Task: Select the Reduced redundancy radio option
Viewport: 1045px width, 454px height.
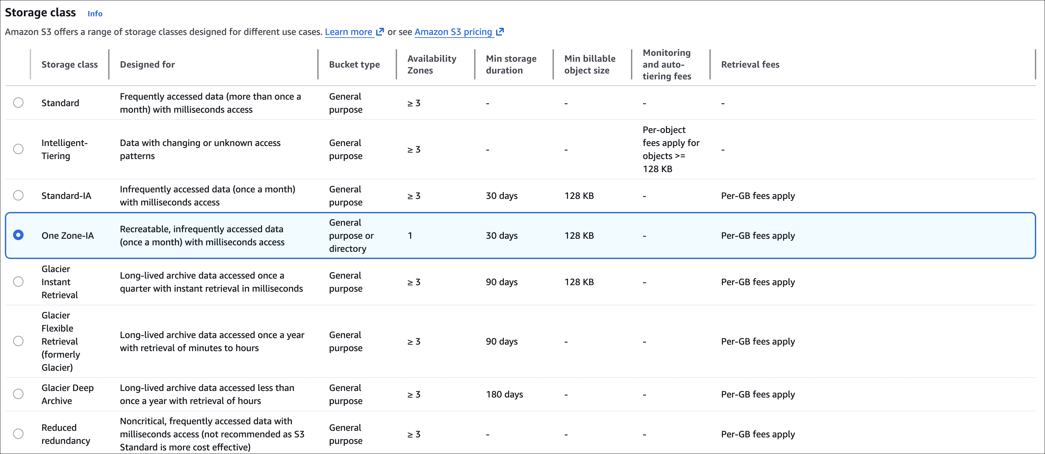Action: click(18, 434)
